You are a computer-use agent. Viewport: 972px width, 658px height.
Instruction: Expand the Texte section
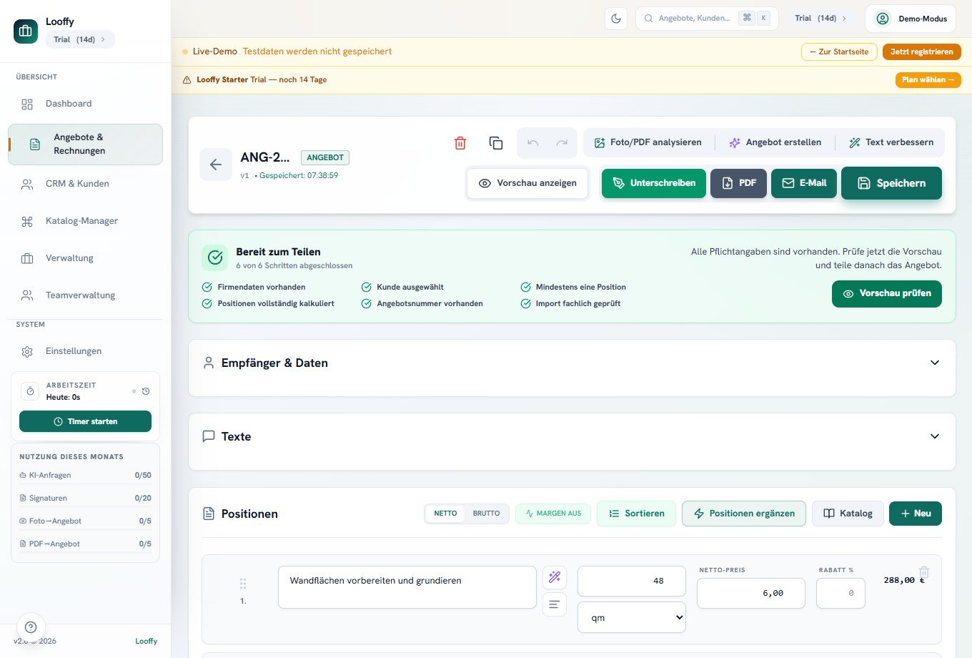coord(572,436)
